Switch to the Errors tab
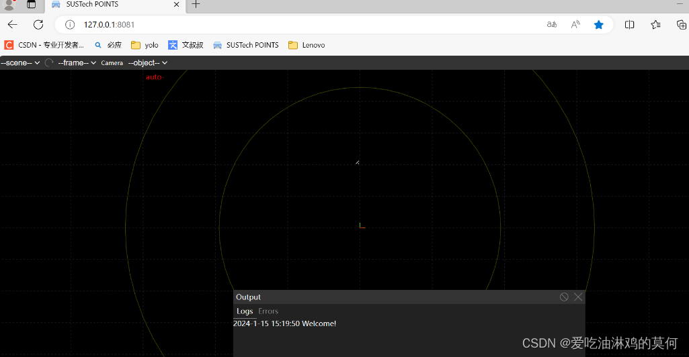The height and width of the screenshot is (357, 689). (268, 311)
